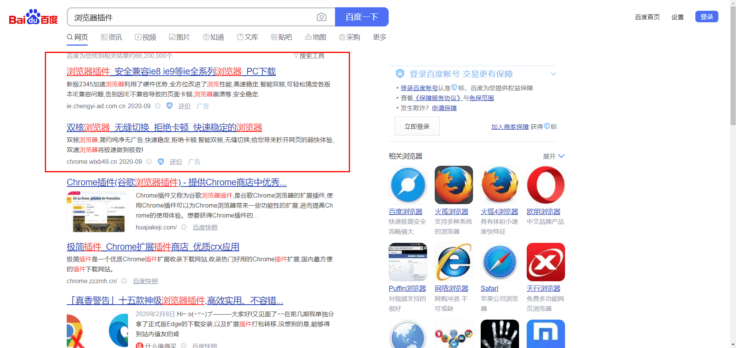Open the 真香警告 十五款神级浏览器插件 result
Image resolution: width=736 pixels, height=348 pixels.
click(175, 300)
